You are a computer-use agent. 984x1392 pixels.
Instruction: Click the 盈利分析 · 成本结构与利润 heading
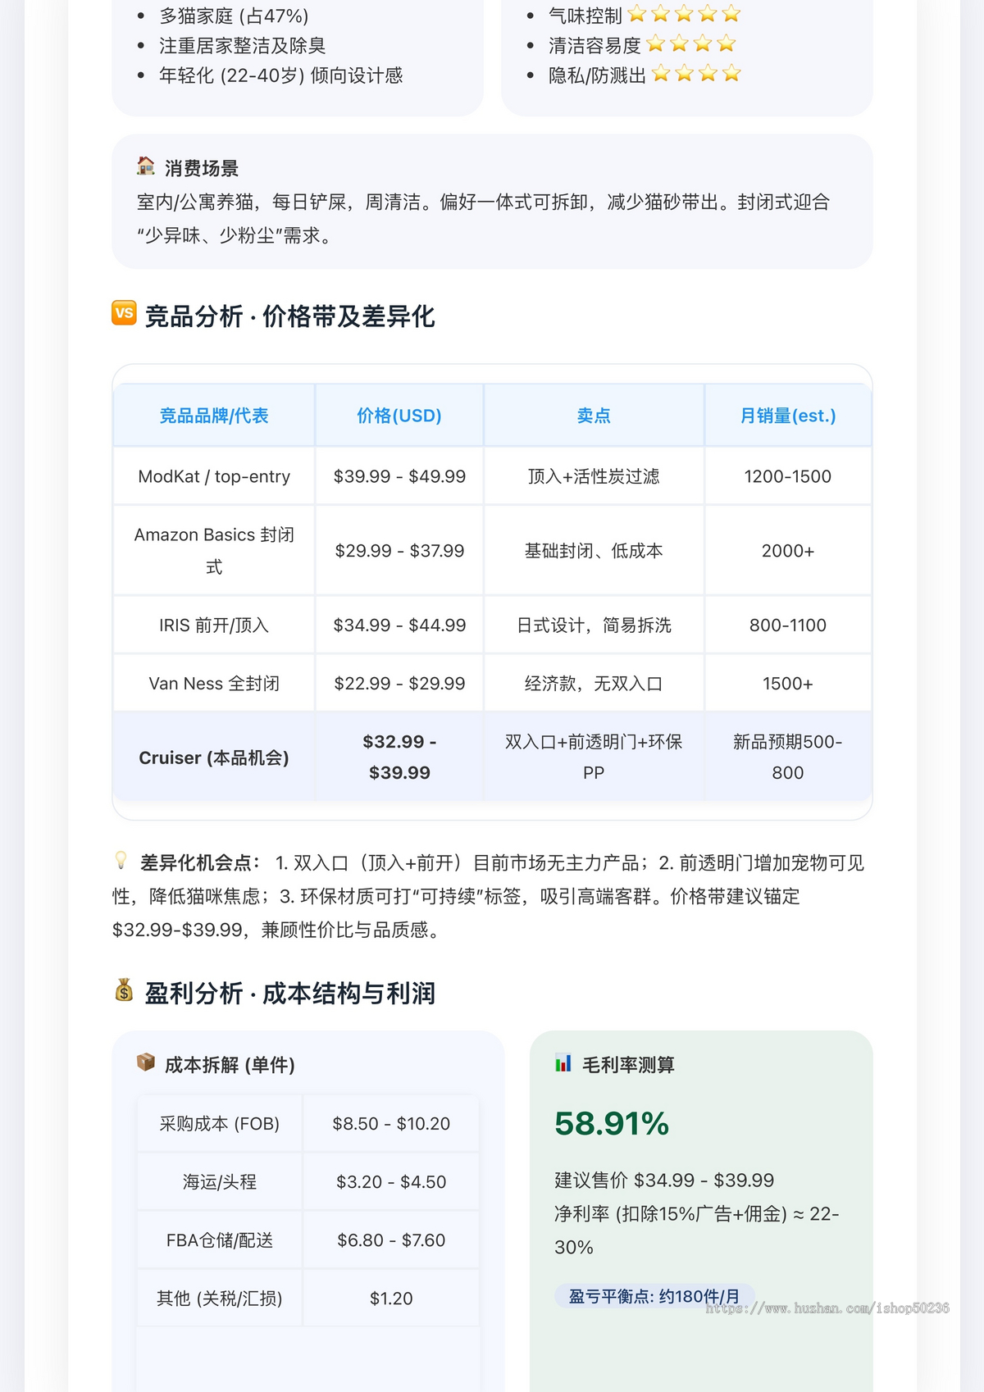(x=289, y=993)
